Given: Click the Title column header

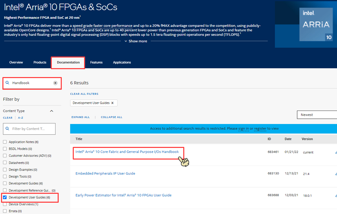Looking at the screenshot, I should 79,139.
